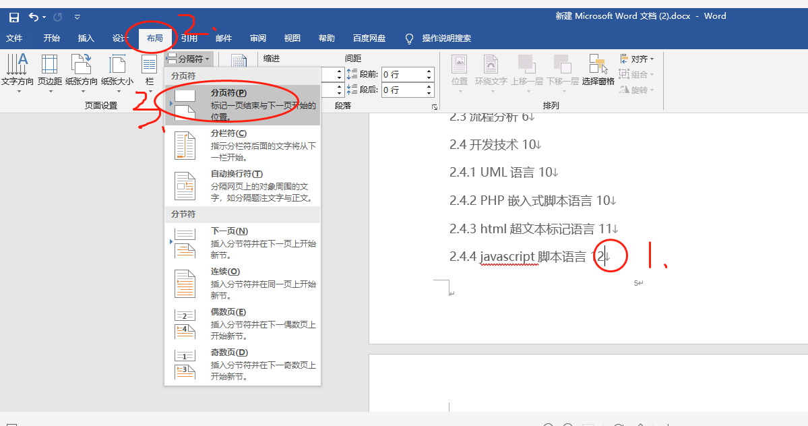
Task: Open 页边距 margins menu
Action: click(49, 73)
